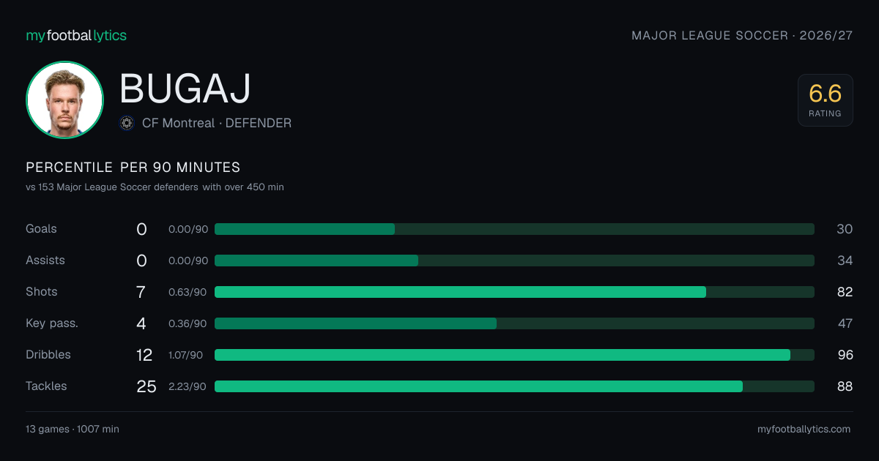Click the Dribbles total value 12
Screen dimensions: 879x461
coord(144,355)
